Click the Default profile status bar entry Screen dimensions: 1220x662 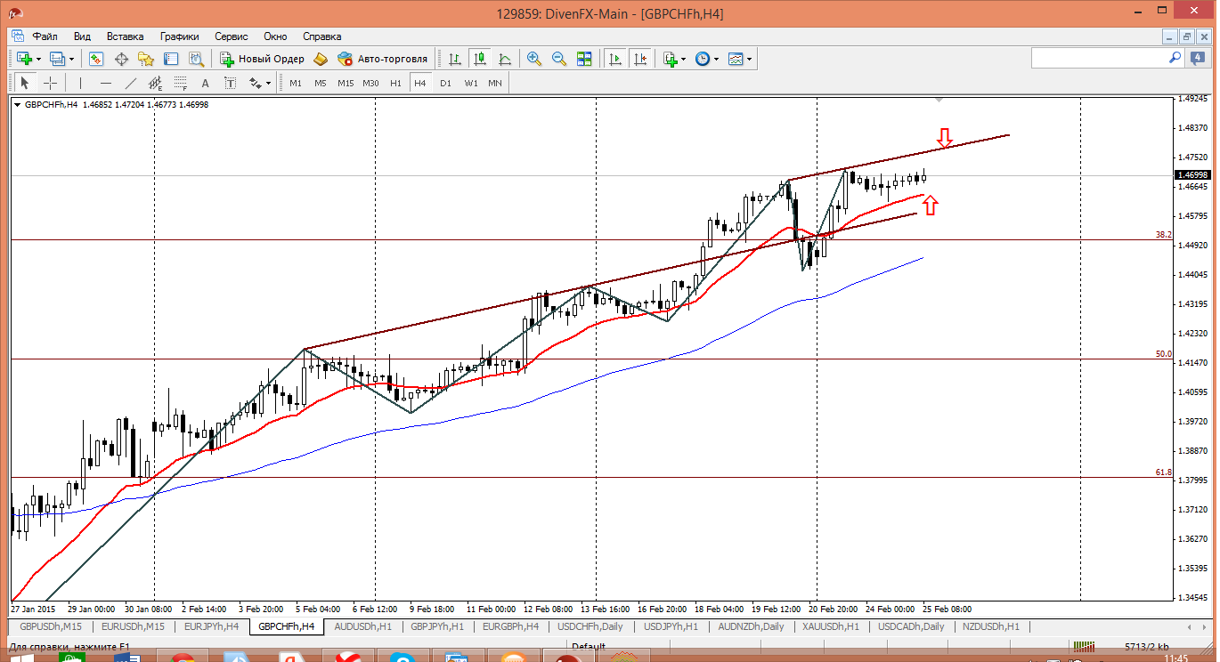tap(589, 647)
